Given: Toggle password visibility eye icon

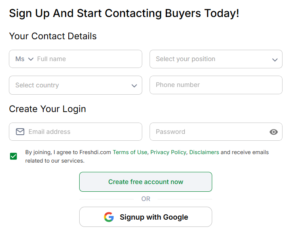Looking at the screenshot, I should (274, 132).
